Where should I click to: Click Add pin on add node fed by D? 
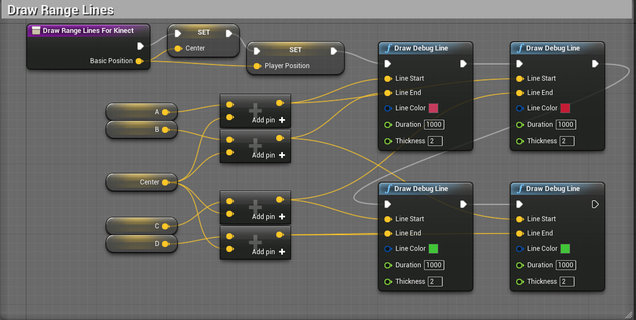[x=269, y=251]
